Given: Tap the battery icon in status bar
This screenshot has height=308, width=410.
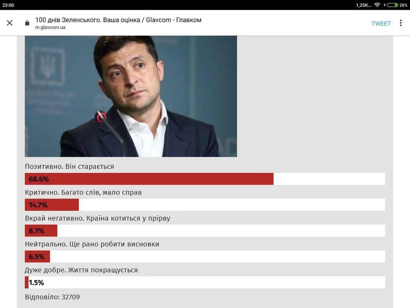Looking at the screenshot, I should point(392,5).
